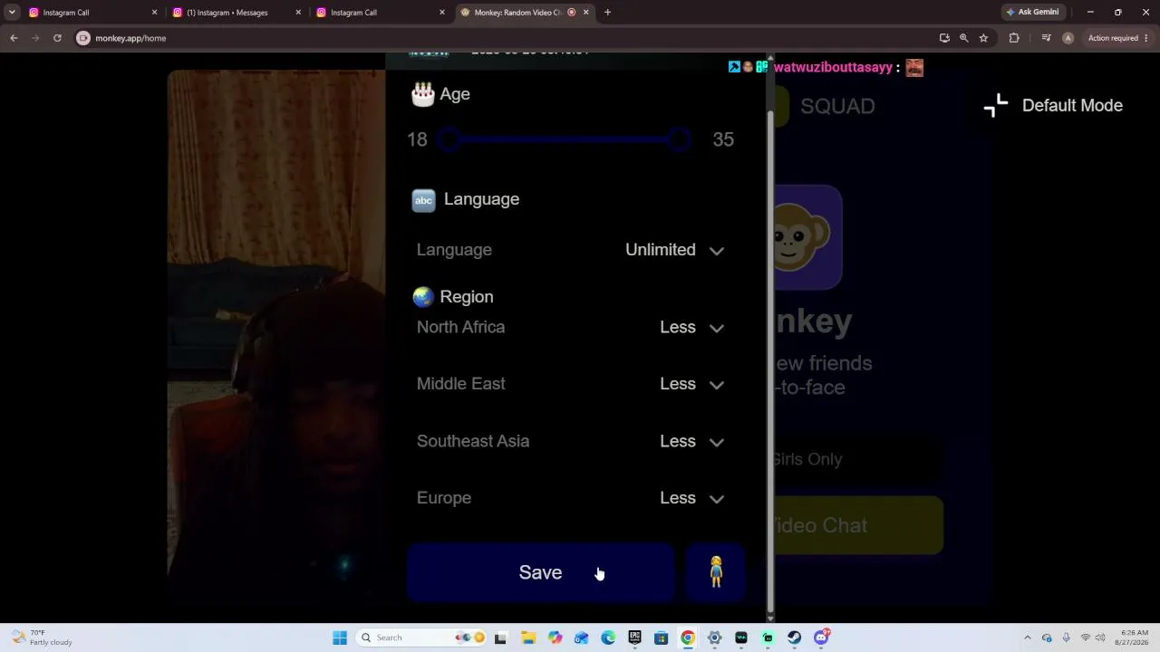This screenshot has height=652, width=1160.
Task: Switch to Default Mode
Action: tap(1072, 105)
